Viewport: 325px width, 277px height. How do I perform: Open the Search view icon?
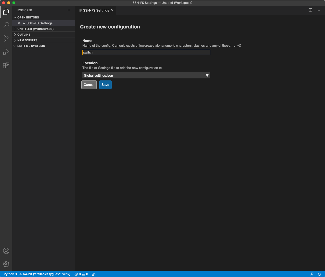tap(6, 25)
